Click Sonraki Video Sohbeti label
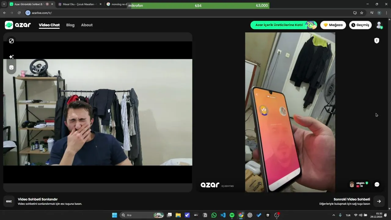 (x=352, y=199)
